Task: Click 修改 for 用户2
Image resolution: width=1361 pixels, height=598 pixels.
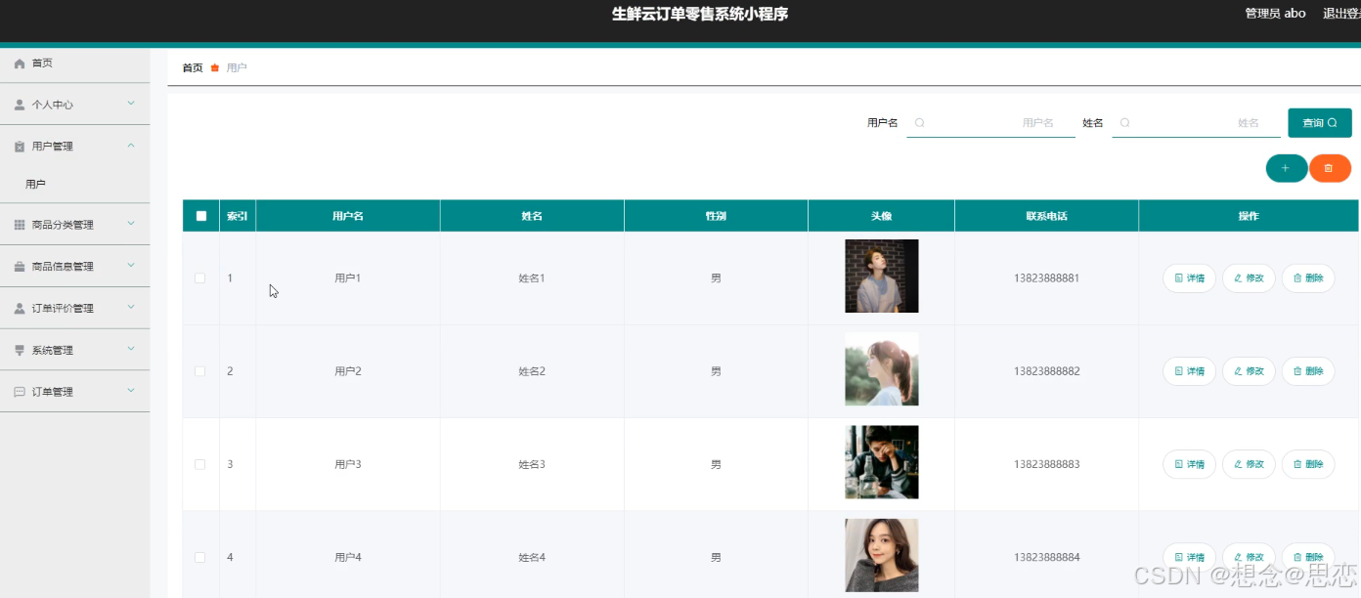Action: pos(1249,371)
